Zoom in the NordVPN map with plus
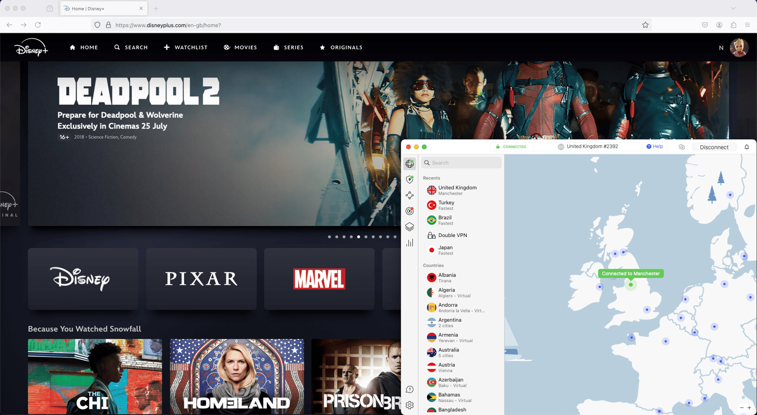 point(749,407)
